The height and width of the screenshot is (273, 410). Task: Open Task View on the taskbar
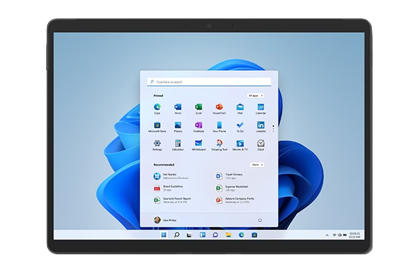190,235
